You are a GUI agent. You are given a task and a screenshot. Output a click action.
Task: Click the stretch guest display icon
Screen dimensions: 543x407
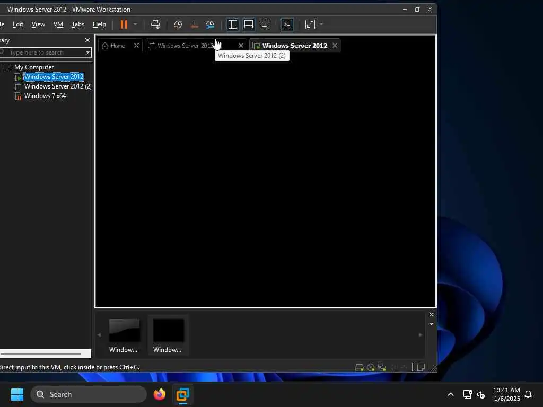point(310,24)
